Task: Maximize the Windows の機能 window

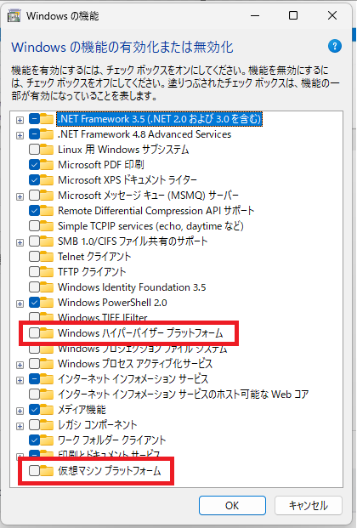Action: [x=293, y=15]
